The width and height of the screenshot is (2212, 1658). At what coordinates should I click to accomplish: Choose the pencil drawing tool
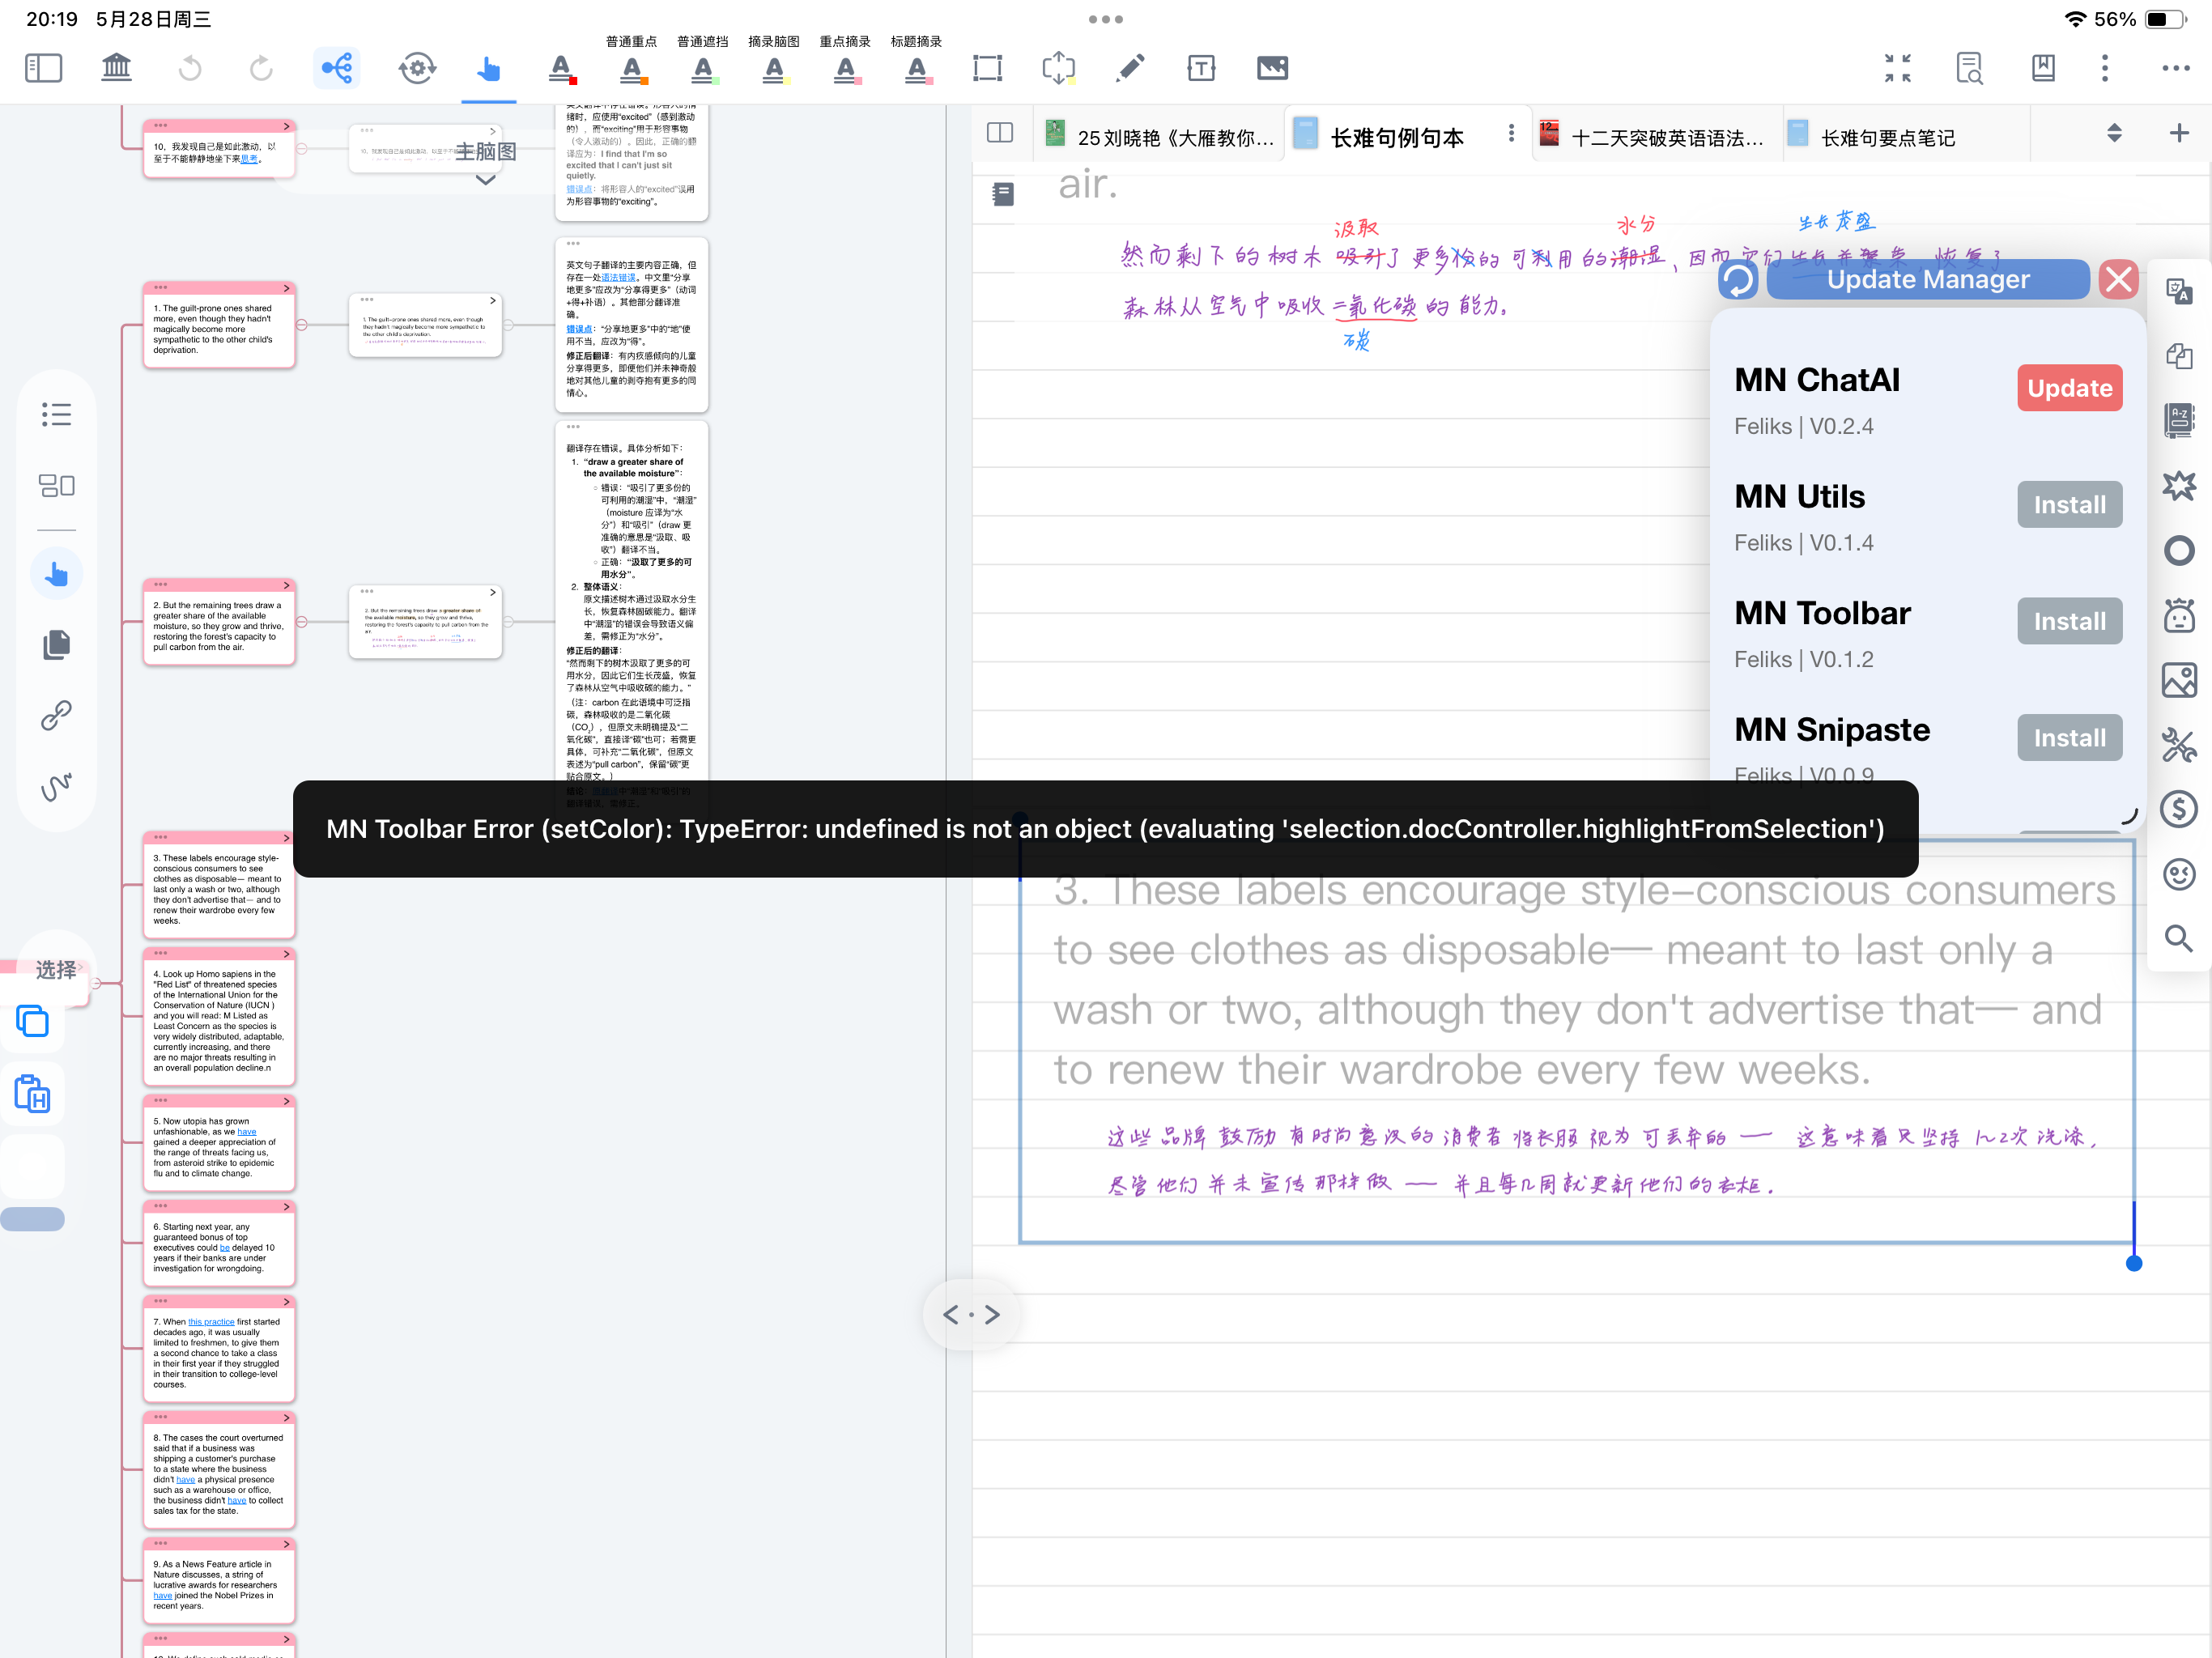coord(1130,68)
